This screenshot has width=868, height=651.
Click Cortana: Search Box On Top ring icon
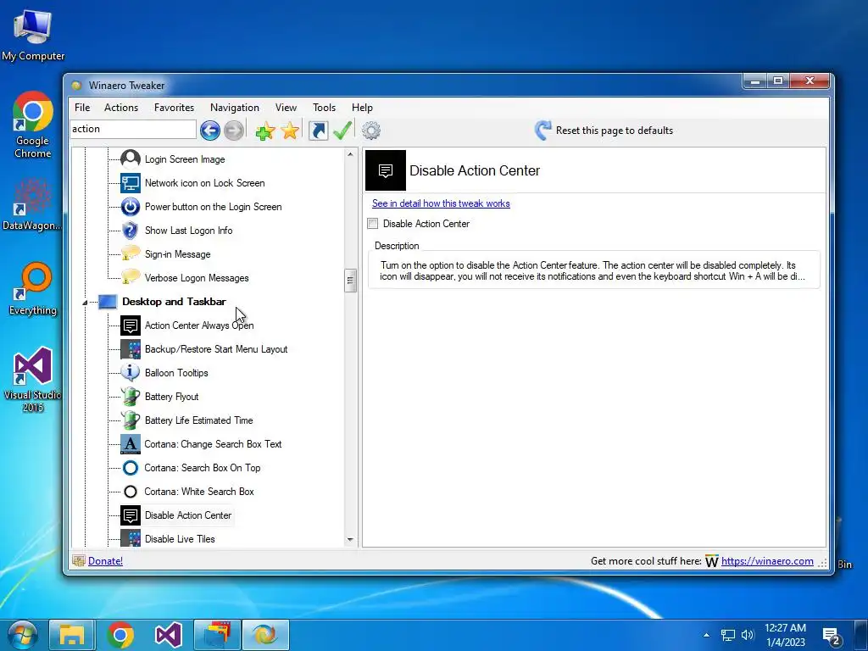[x=131, y=468]
